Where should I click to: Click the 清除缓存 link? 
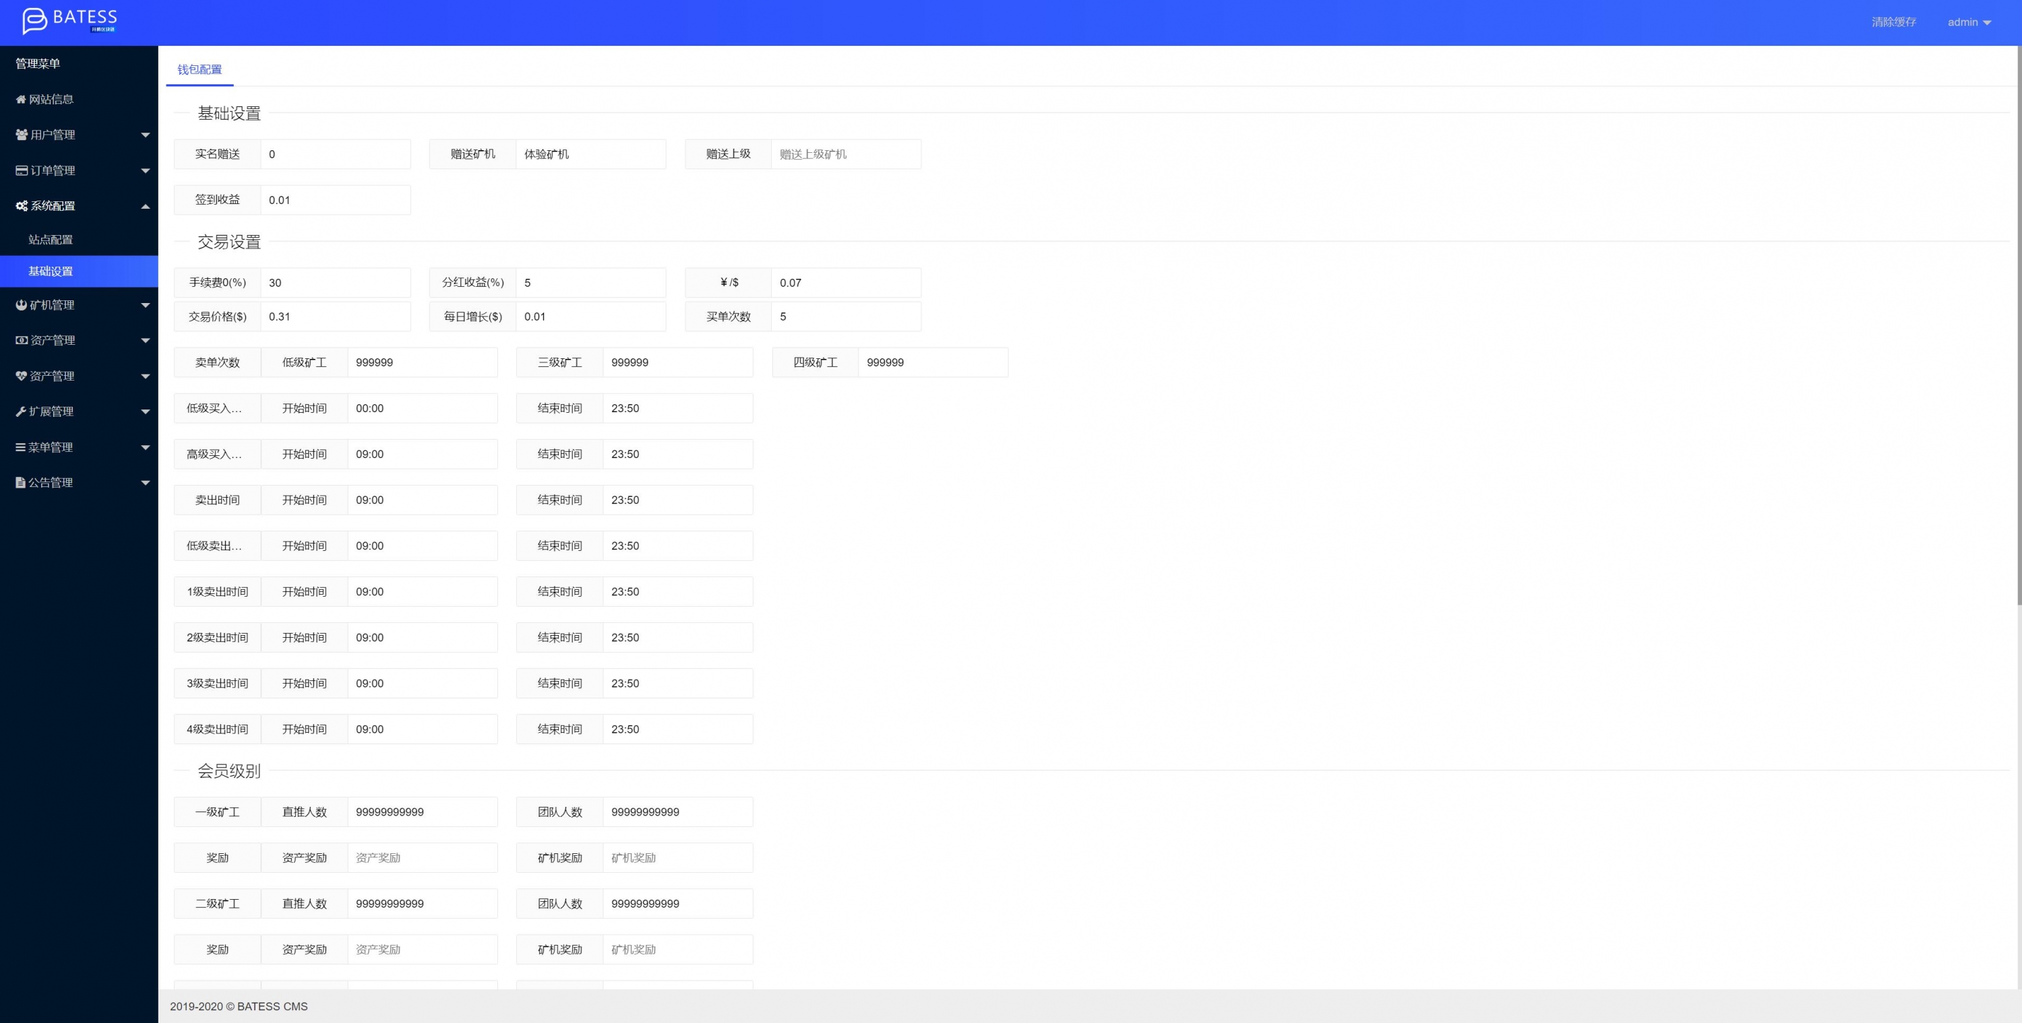[x=1893, y=23]
